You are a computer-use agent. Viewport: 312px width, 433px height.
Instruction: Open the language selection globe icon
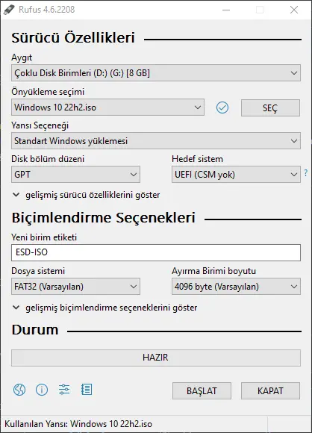(19, 390)
